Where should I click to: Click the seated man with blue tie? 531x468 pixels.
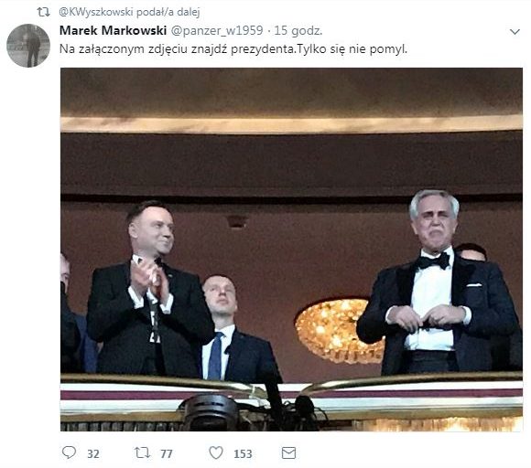235,330
